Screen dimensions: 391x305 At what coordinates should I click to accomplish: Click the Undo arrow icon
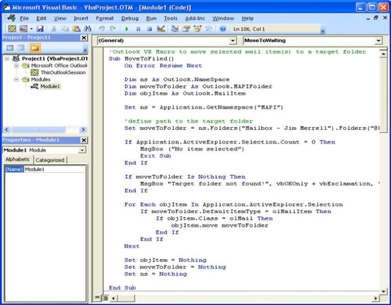[102, 29]
